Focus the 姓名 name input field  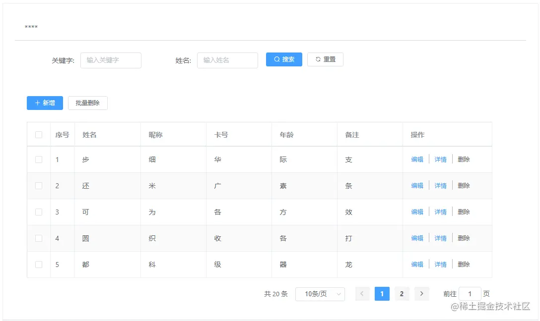pos(227,60)
